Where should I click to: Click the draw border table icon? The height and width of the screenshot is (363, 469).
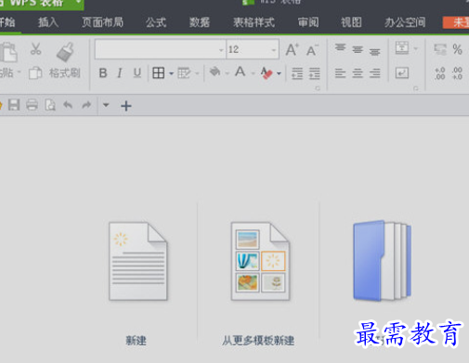(184, 73)
